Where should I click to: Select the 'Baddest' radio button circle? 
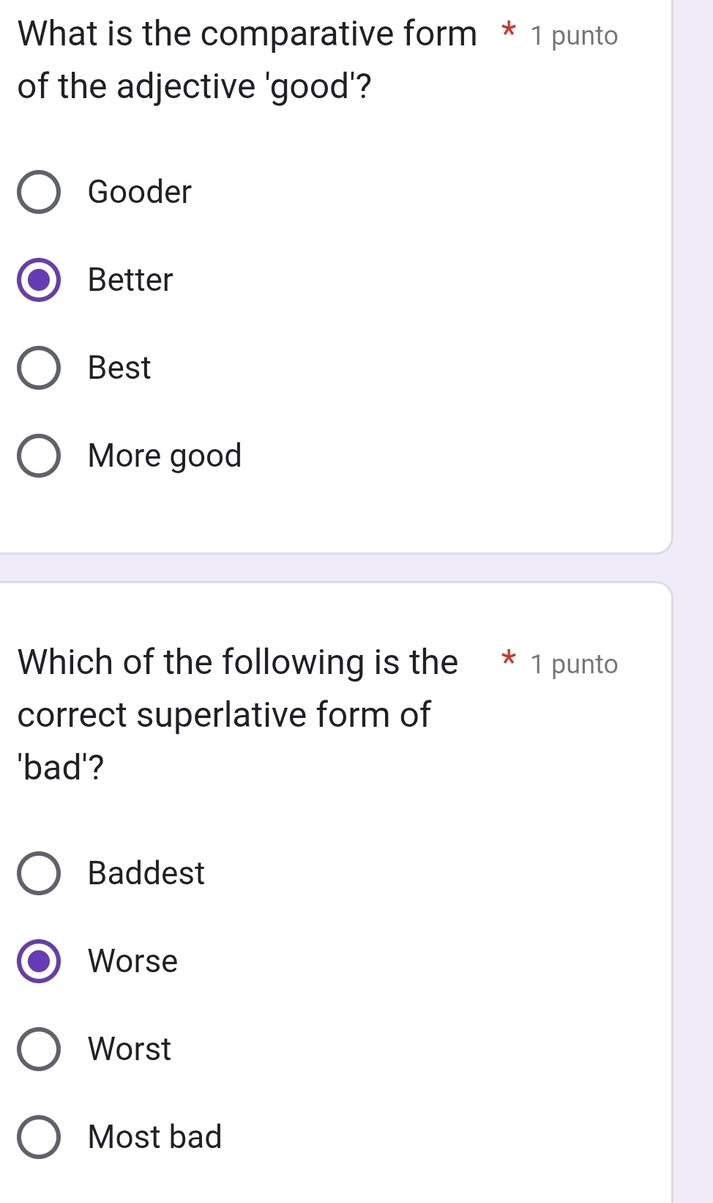tap(39, 873)
